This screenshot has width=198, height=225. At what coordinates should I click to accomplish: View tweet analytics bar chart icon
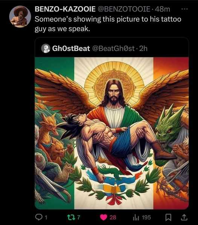[x=136, y=217]
